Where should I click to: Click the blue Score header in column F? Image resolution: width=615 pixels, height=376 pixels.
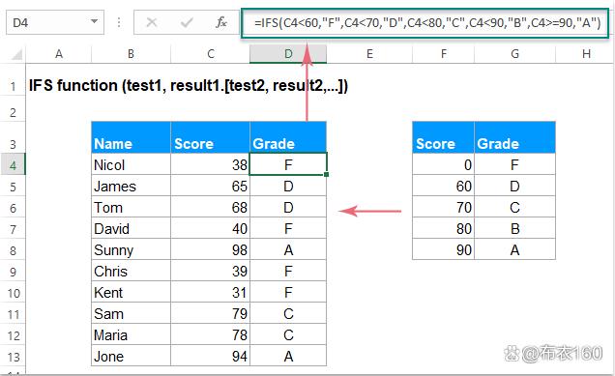point(443,137)
